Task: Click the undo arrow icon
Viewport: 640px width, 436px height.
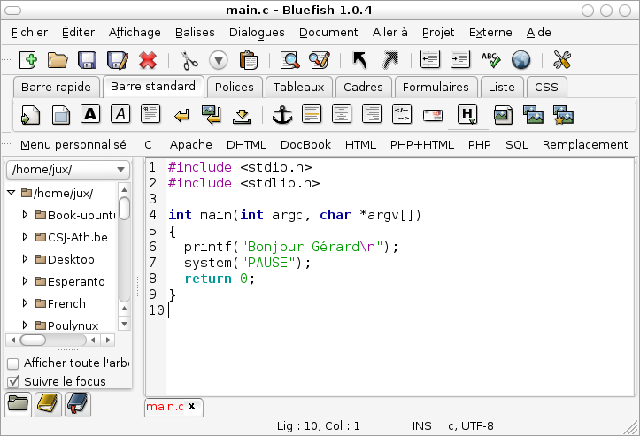Action: pyautogui.click(x=359, y=60)
